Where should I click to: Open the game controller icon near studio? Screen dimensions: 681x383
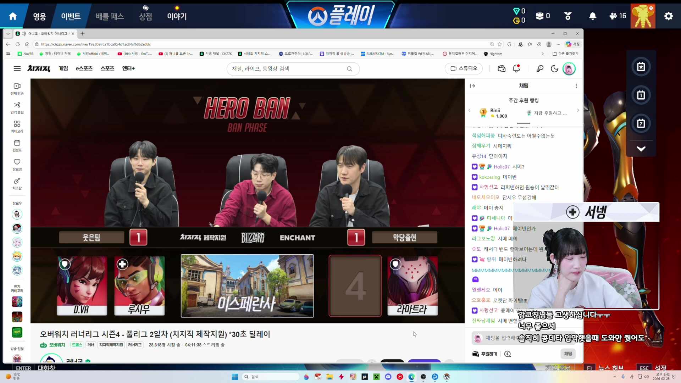[x=502, y=68]
